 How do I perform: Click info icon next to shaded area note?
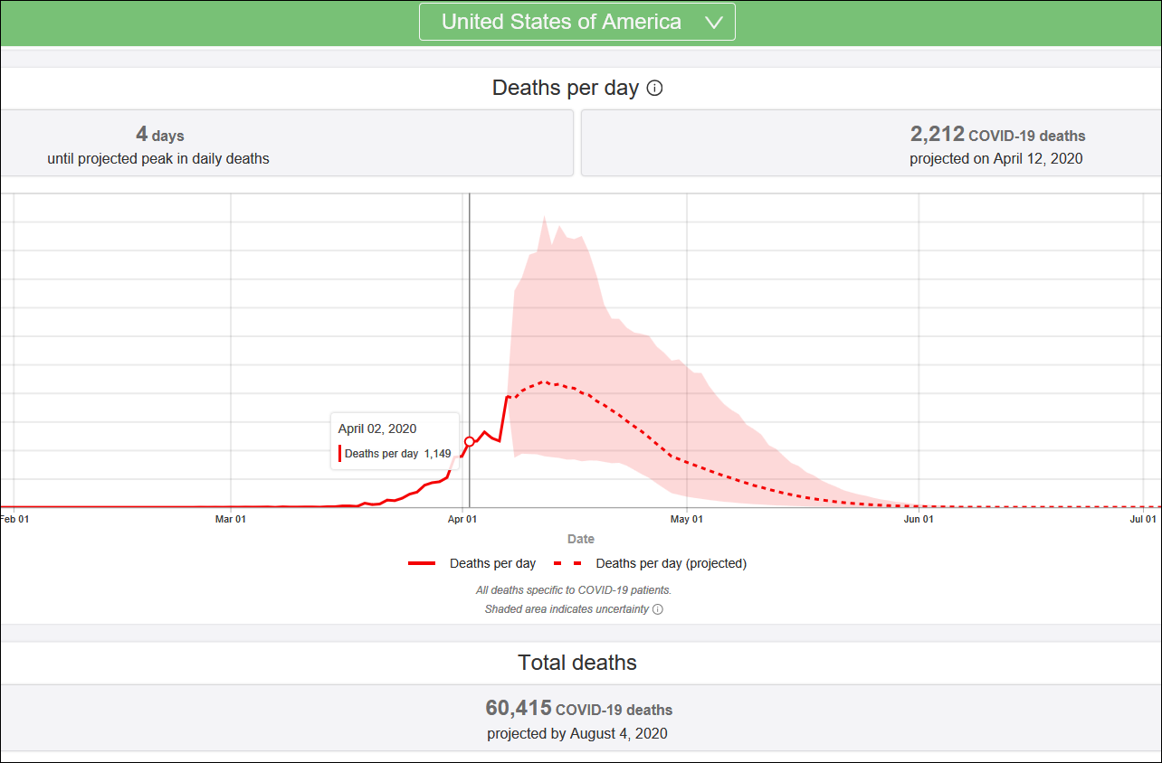pos(658,609)
